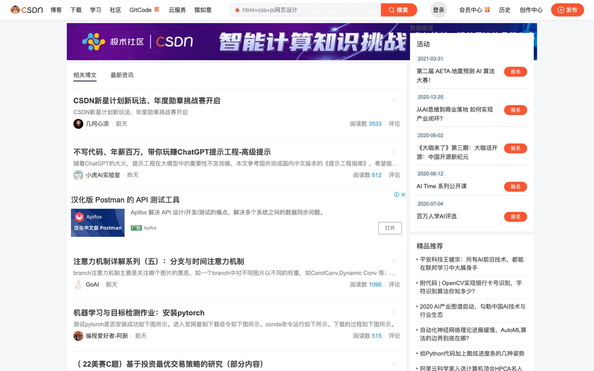Click author name 几何心凉
594x371 pixels.
(x=97, y=124)
